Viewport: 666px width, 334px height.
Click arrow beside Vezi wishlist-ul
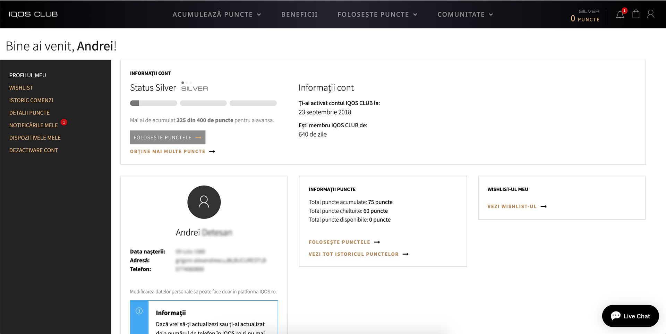pyautogui.click(x=544, y=206)
